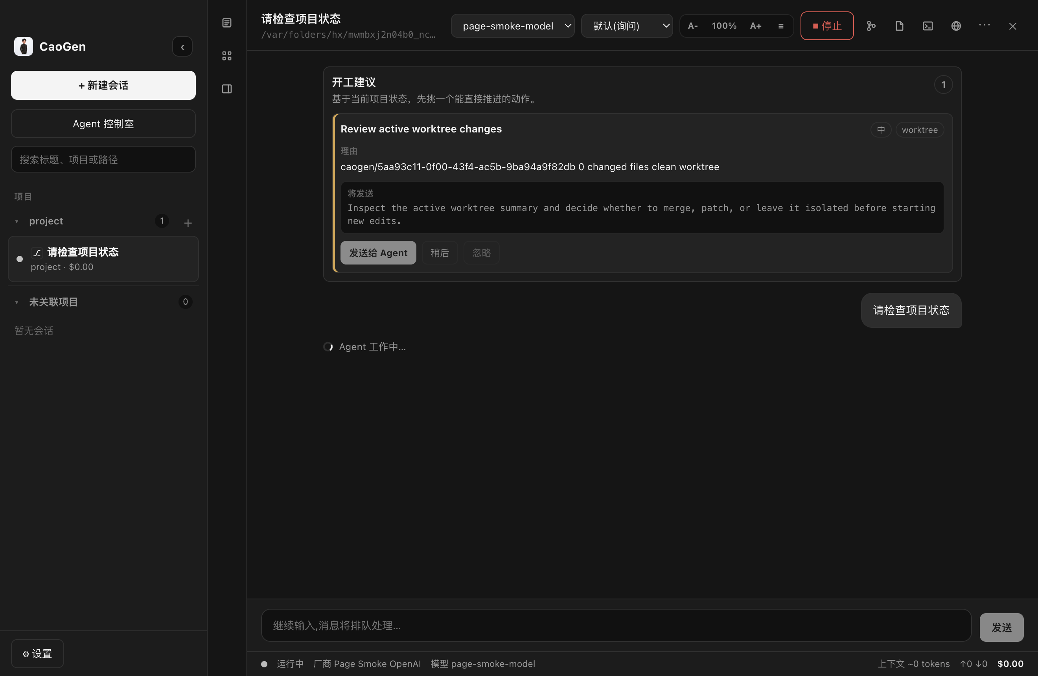Select the 请检查项目状态 conversation item

103,259
